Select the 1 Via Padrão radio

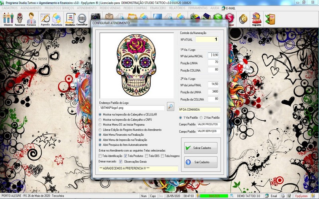point(181,117)
